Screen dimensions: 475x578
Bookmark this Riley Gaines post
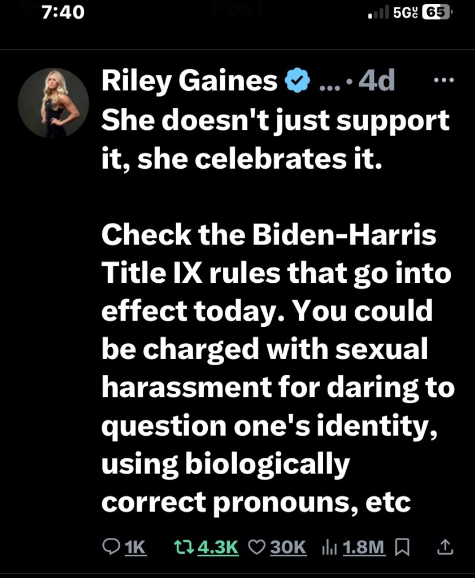tap(402, 546)
